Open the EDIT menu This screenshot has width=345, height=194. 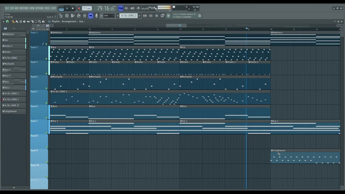[x=12, y=8]
